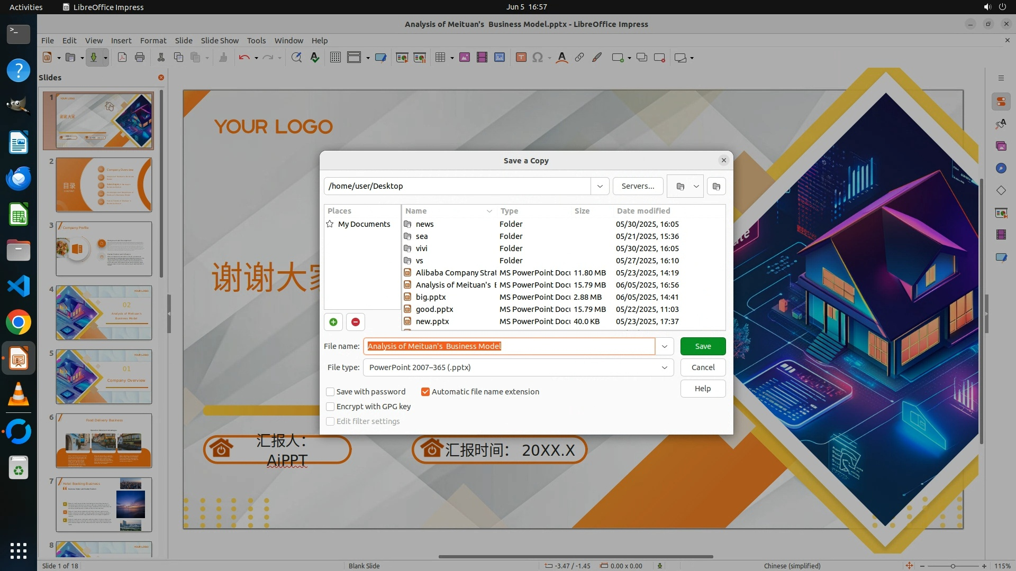Enable Encrypt with GPG key
Screen dimensions: 1016x571
330,407
